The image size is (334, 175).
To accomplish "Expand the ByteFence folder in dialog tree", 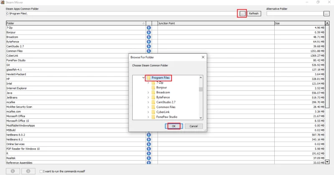I will 148,97.
